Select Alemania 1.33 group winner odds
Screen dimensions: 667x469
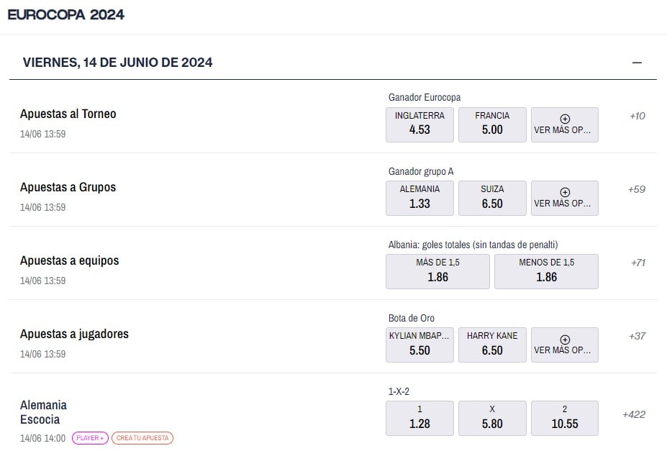(419, 198)
